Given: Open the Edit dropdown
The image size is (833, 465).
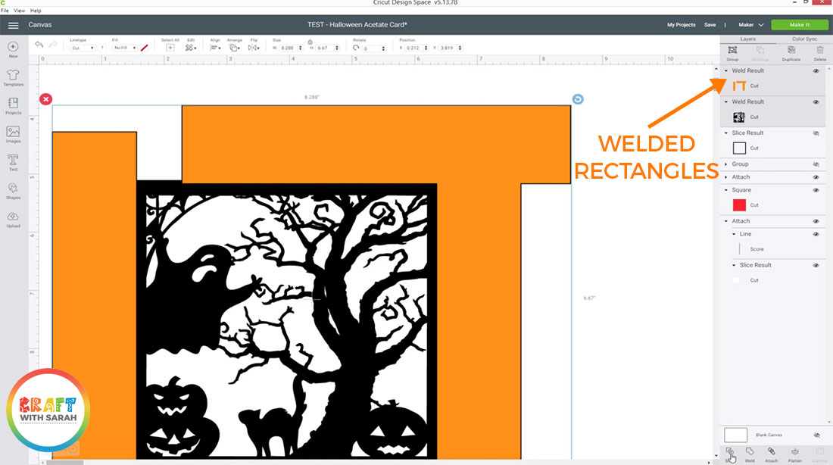Looking at the screenshot, I should click(x=190, y=48).
